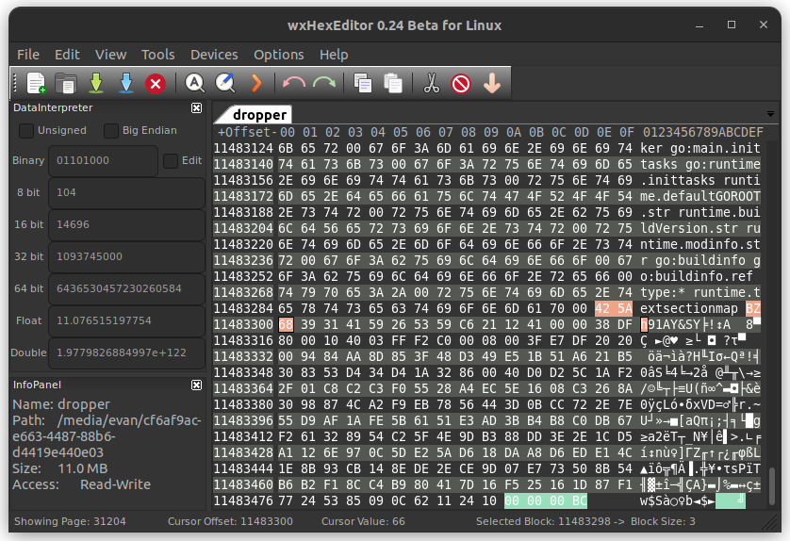Close file using the red X icon
The height and width of the screenshot is (541, 790).
click(156, 84)
